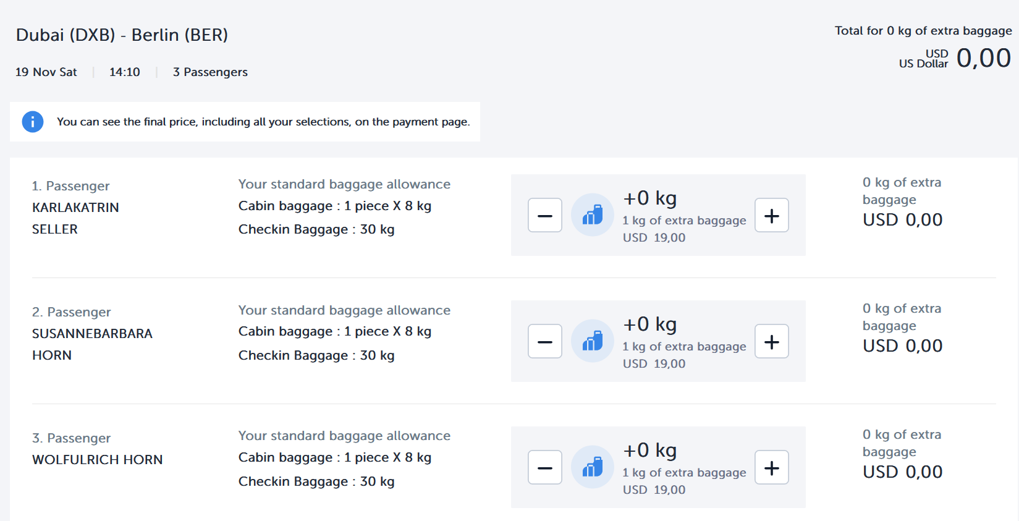The height and width of the screenshot is (521, 1019).
Task: Reduce extra baggage kg for Susannebarbara Horn
Action: [x=544, y=341]
